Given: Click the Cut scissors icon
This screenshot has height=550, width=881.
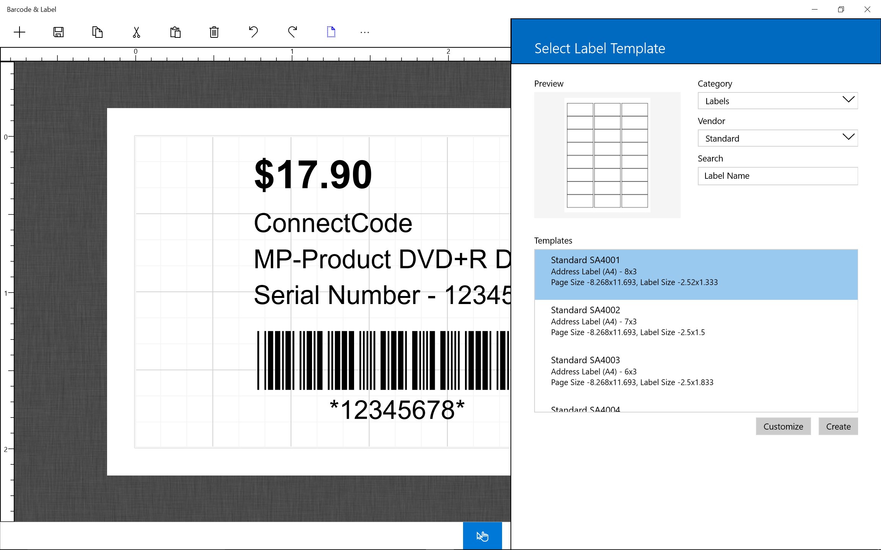Looking at the screenshot, I should click(137, 32).
